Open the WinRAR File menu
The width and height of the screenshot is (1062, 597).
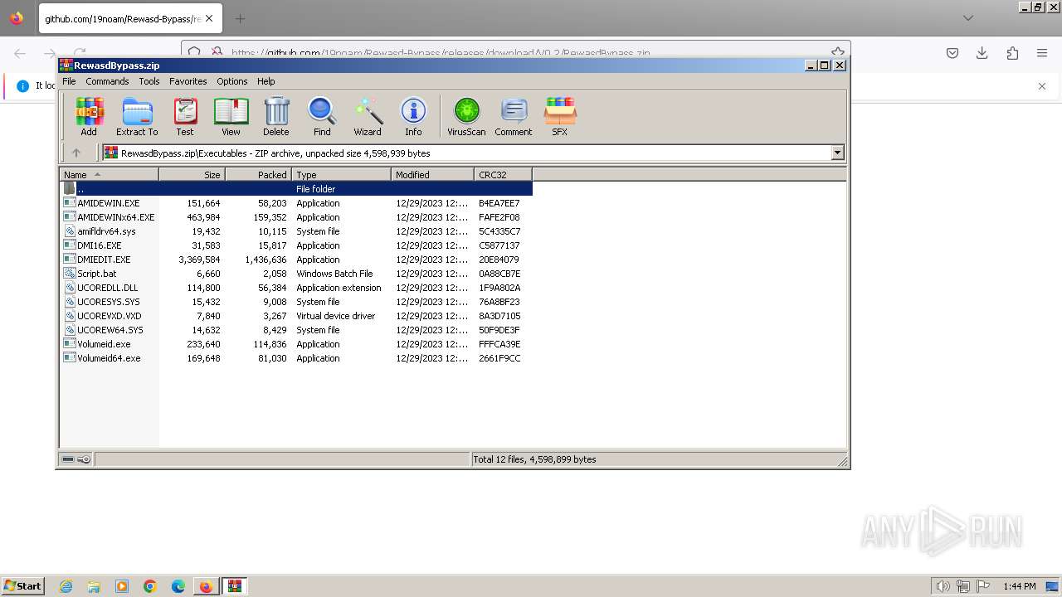click(69, 81)
